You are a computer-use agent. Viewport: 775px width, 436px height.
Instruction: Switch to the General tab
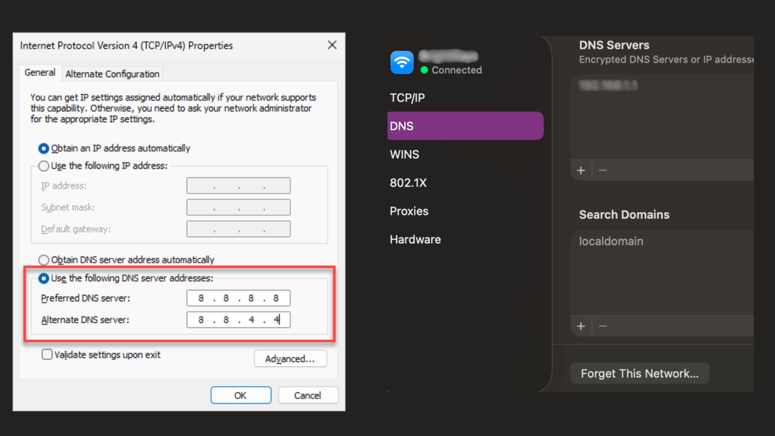point(40,73)
